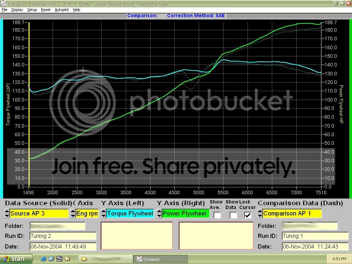Enable the Show Data checkbox
This screenshot has width=352, height=264.
(233, 215)
